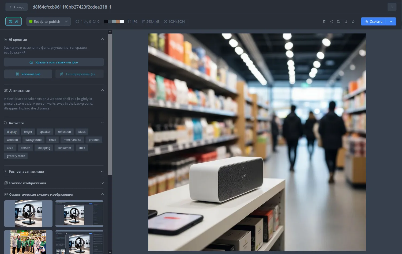Collapse the Автотеги section

click(x=102, y=123)
